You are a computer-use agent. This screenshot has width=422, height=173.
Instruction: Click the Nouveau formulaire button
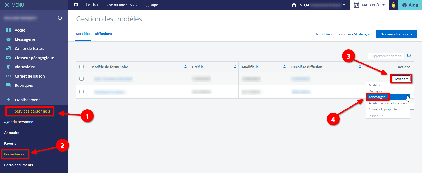tap(396, 34)
